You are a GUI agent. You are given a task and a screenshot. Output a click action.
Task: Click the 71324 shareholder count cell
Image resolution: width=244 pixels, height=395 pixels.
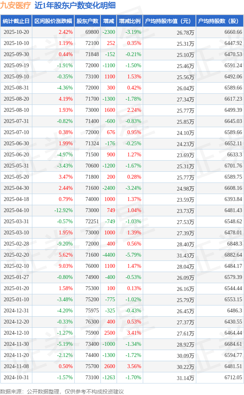coord(92,144)
